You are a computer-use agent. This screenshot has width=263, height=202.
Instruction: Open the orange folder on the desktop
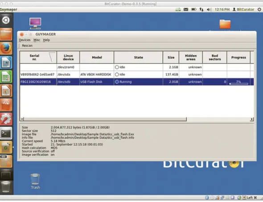coord(225,24)
